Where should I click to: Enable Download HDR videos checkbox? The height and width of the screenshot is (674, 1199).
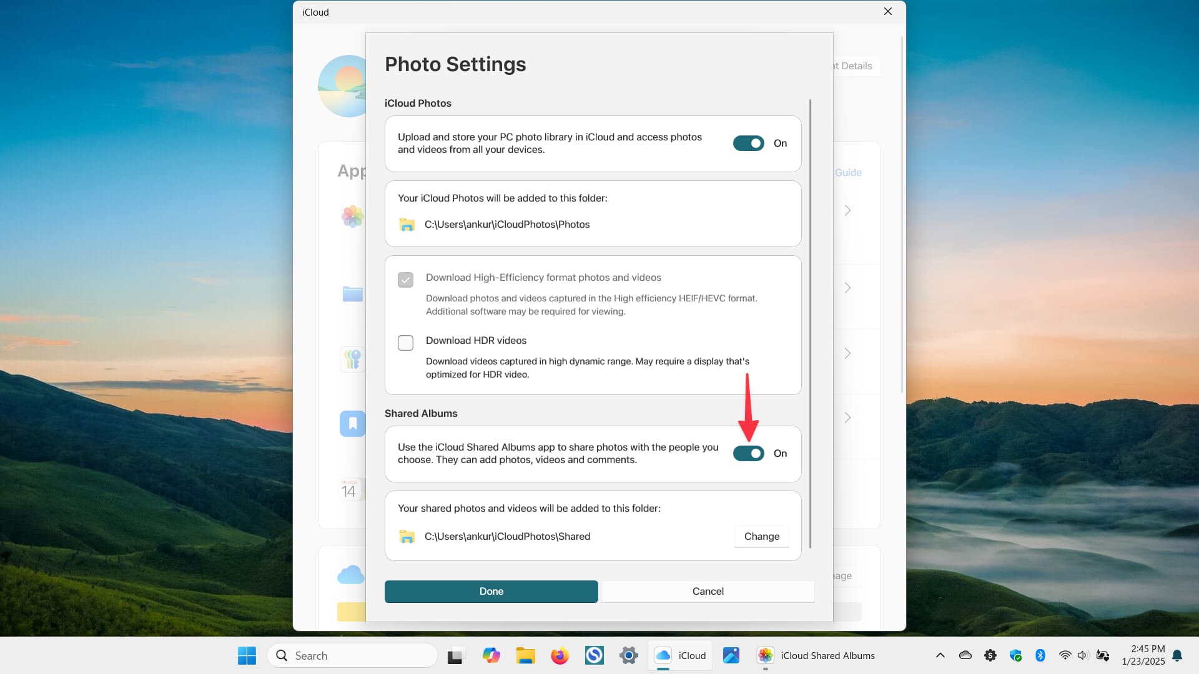click(x=405, y=343)
